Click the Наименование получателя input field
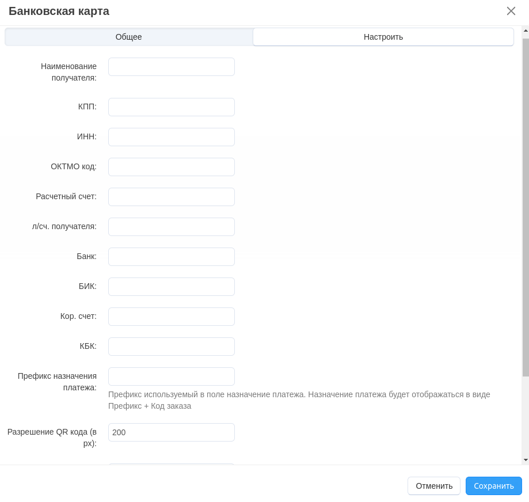The image size is (529, 502). (172, 67)
